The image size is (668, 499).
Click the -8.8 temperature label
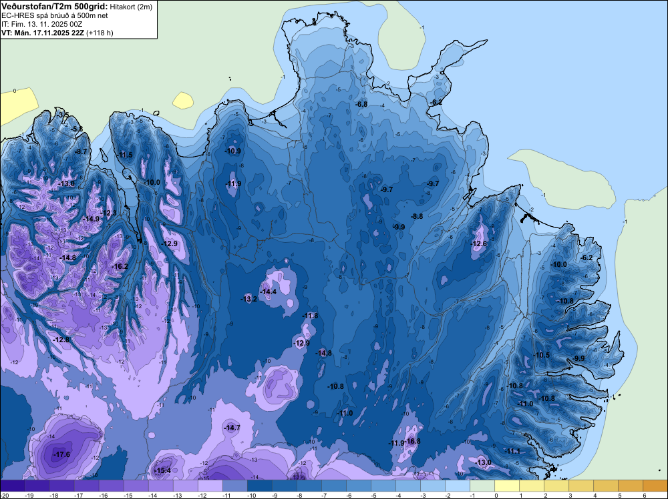pos(417,217)
